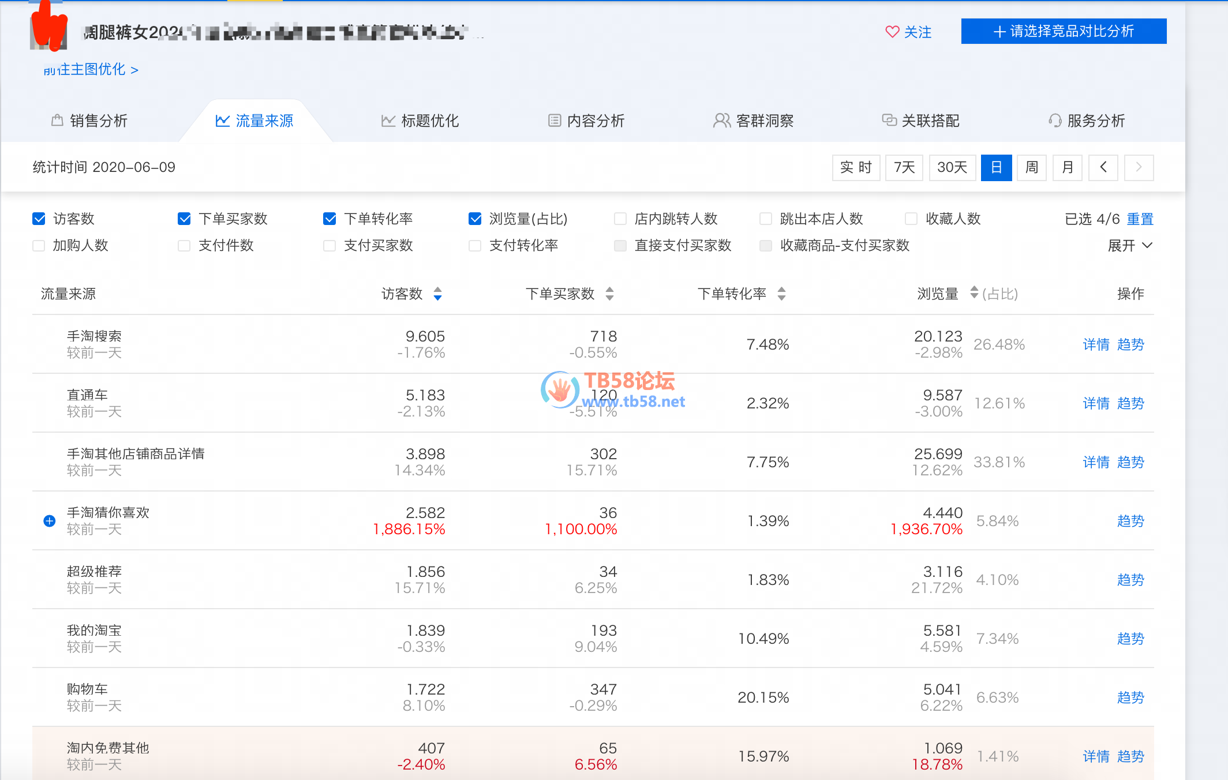Click the 统计时间 2020-06-09 date text

click(104, 167)
